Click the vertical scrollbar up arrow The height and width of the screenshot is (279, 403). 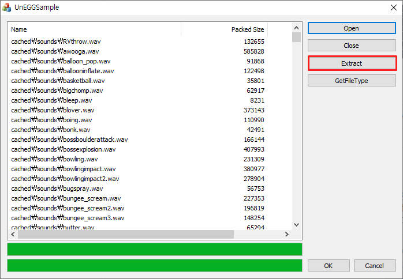point(296,28)
